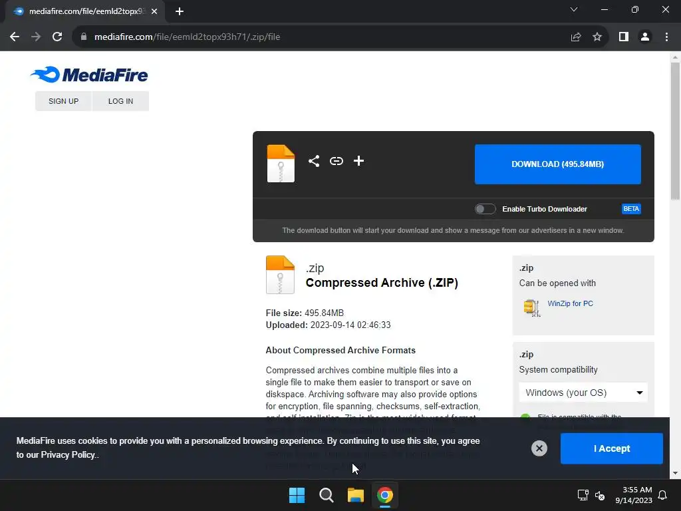Viewport: 681px width, 511px height.
Task: Bookmark this page with star icon
Action: (x=597, y=37)
